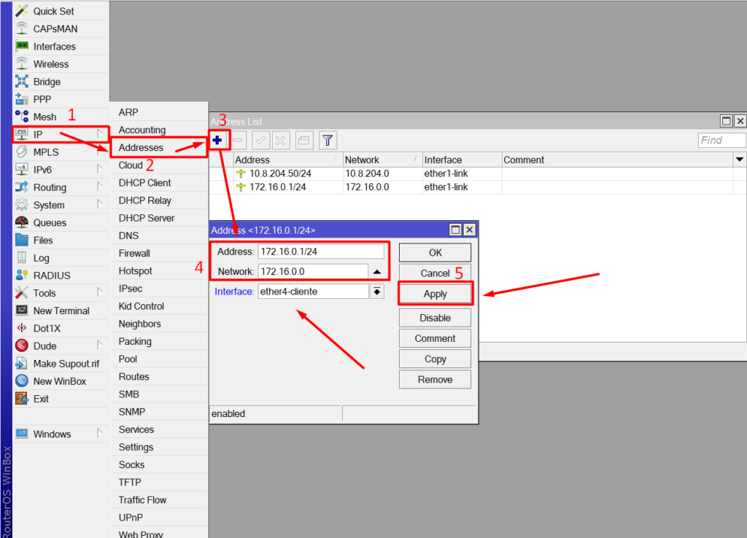
Task: Click Copy button in Address dialog
Action: (x=435, y=359)
